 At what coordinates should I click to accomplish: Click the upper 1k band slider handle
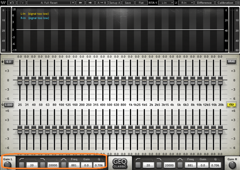click(130, 80)
